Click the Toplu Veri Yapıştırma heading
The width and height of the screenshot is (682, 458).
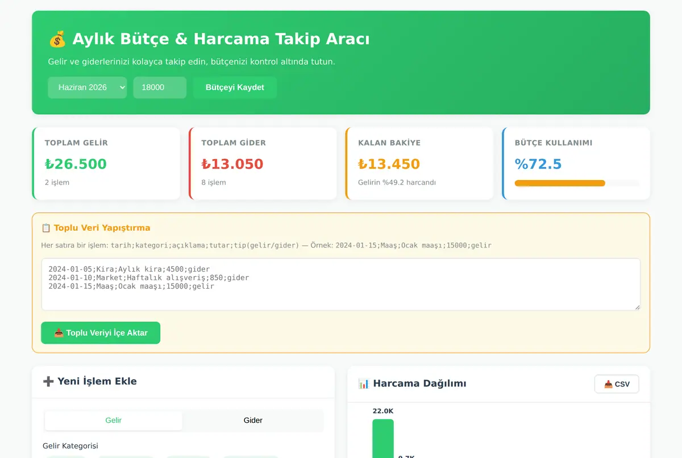[102, 228]
